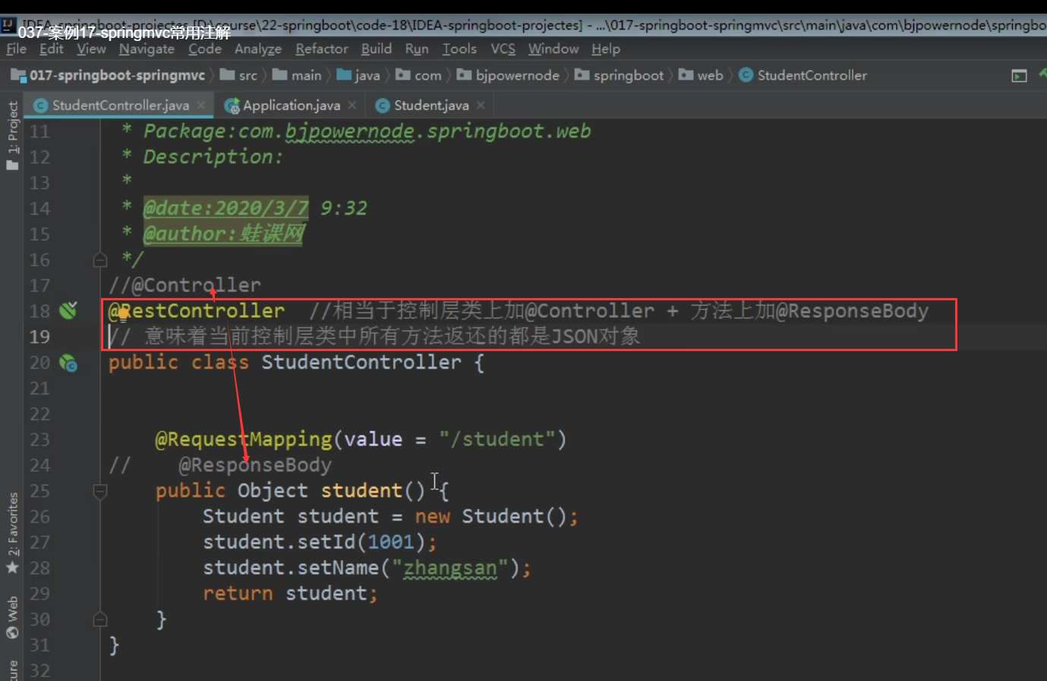
Task: Click the @author doc tag
Action: coord(224,234)
